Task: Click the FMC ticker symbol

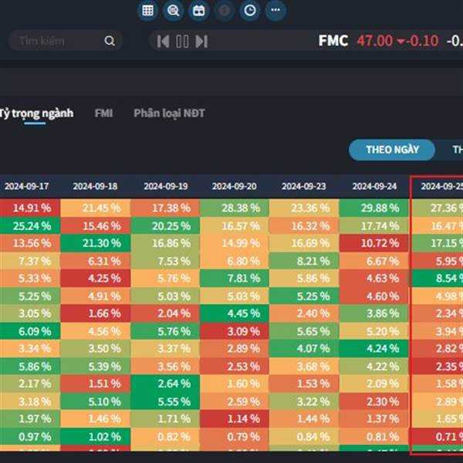Action: pyautogui.click(x=333, y=40)
